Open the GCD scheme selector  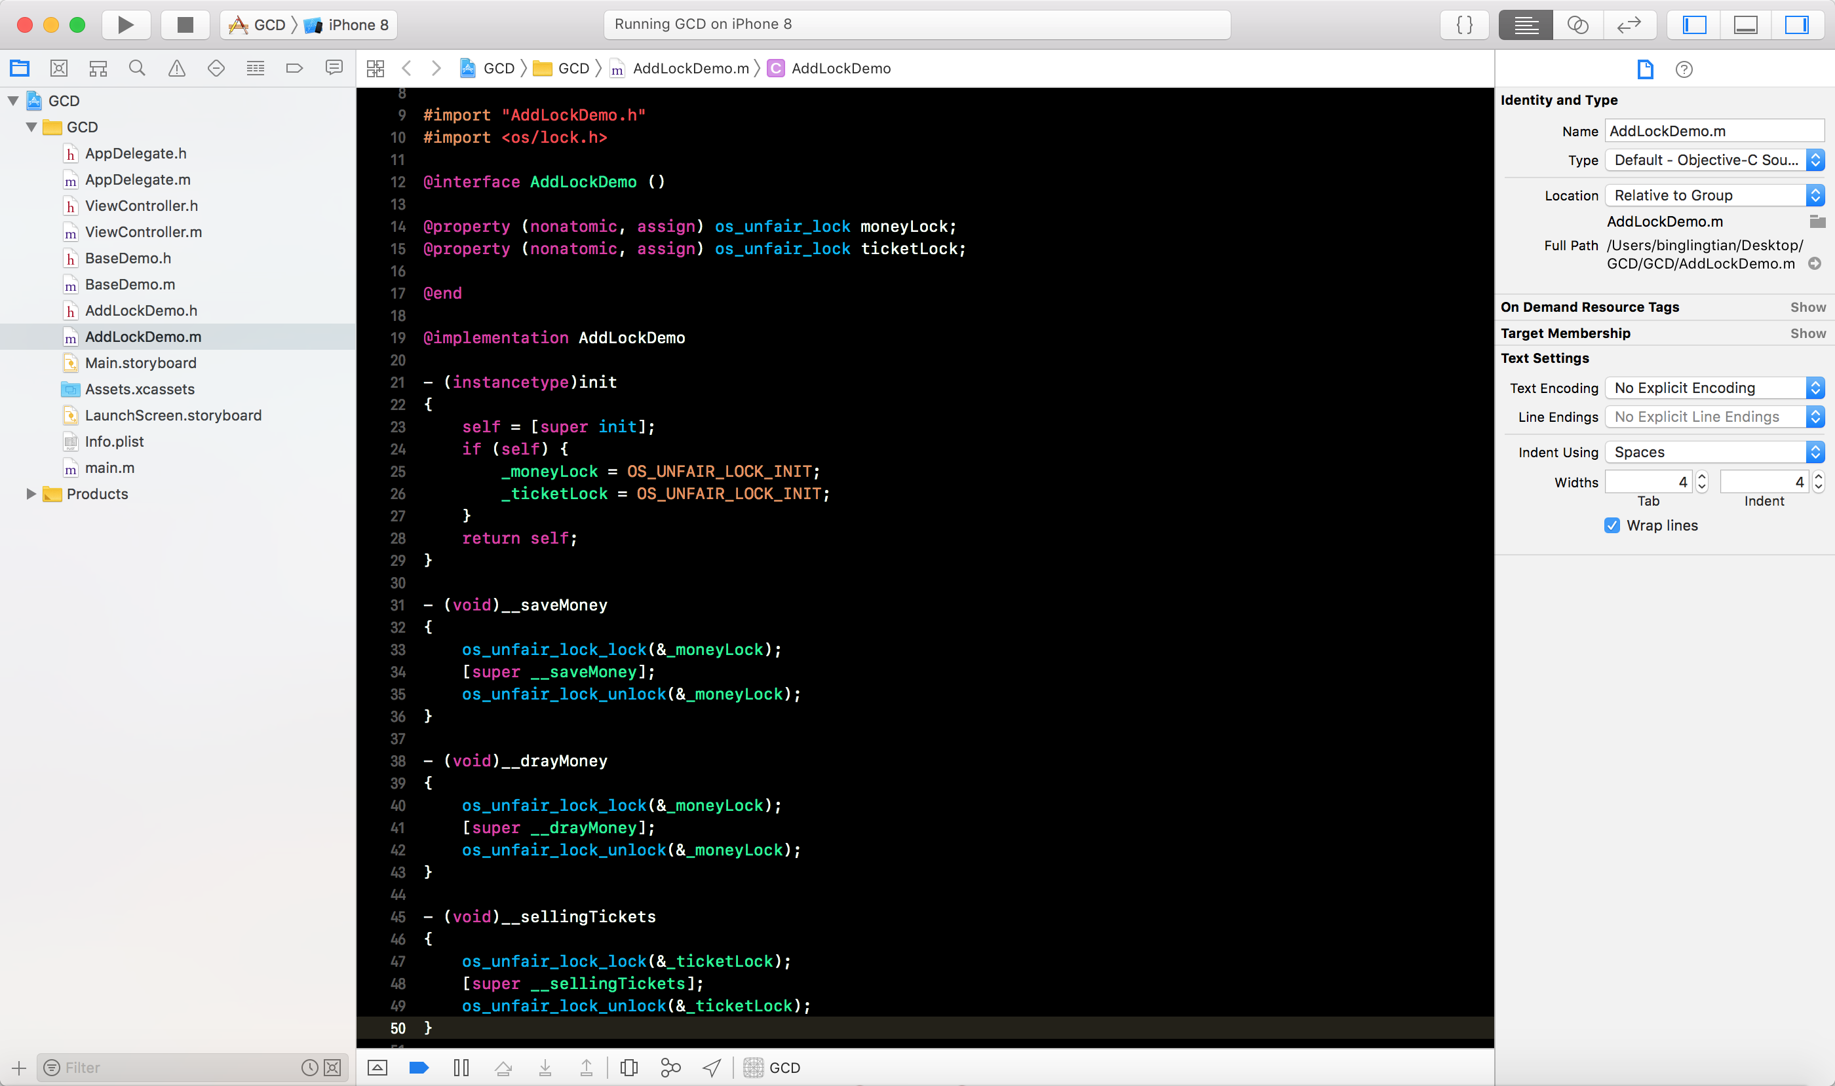tap(258, 25)
